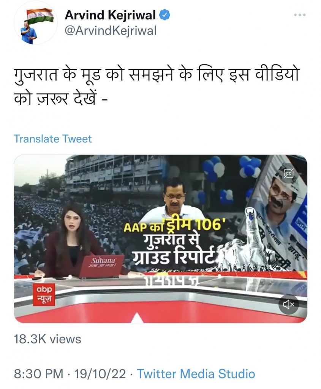Viewport: 321px width, 389px height.
Task: Click the Arvind Kejriwal display name
Action: pyautogui.click(x=110, y=15)
